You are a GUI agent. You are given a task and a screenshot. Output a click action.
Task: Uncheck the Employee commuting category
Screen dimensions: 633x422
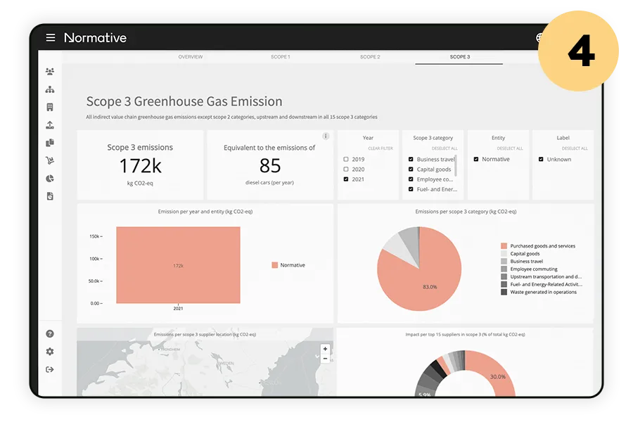click(411, 179)
